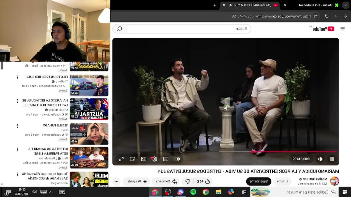The image size is (351, 197).
Task: Focus the Buscar search field
Action: coord(189,29)
